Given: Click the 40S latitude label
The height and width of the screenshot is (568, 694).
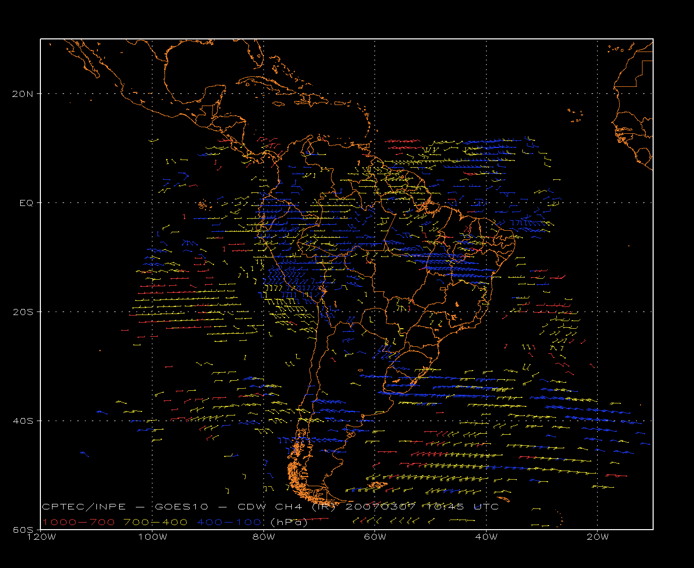Looking at the screenshot, I should point(24,421).
